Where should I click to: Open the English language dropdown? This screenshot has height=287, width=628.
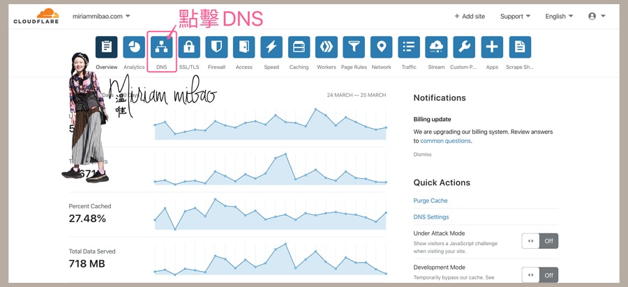[559, 17]
